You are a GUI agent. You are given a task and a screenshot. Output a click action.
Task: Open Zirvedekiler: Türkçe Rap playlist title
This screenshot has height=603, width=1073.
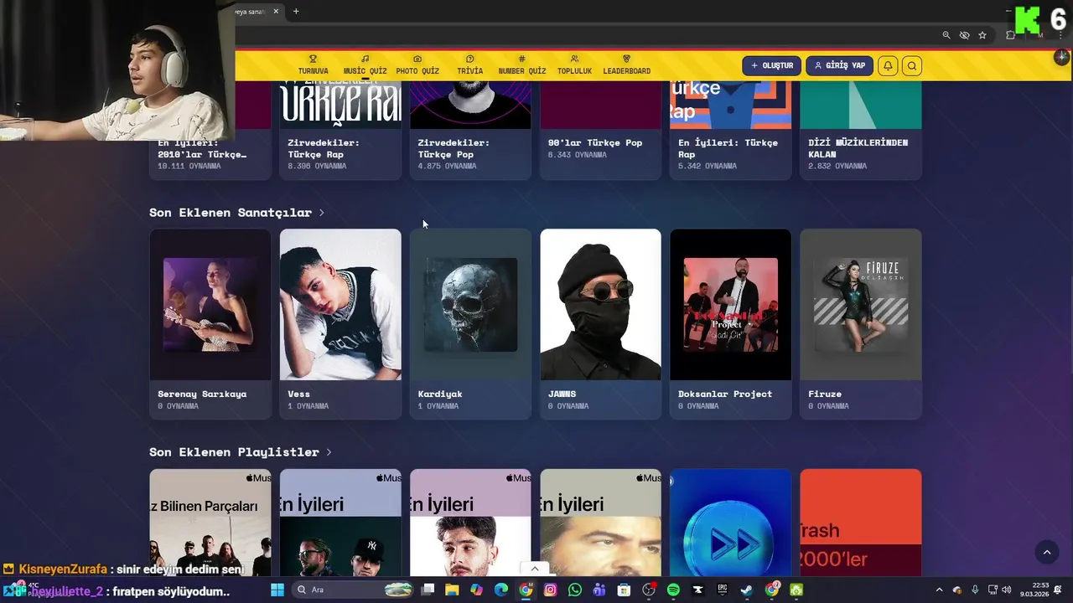pos(324,148)
